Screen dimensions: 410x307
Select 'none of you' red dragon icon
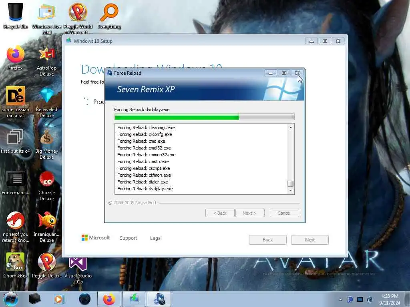click(16, 227)
